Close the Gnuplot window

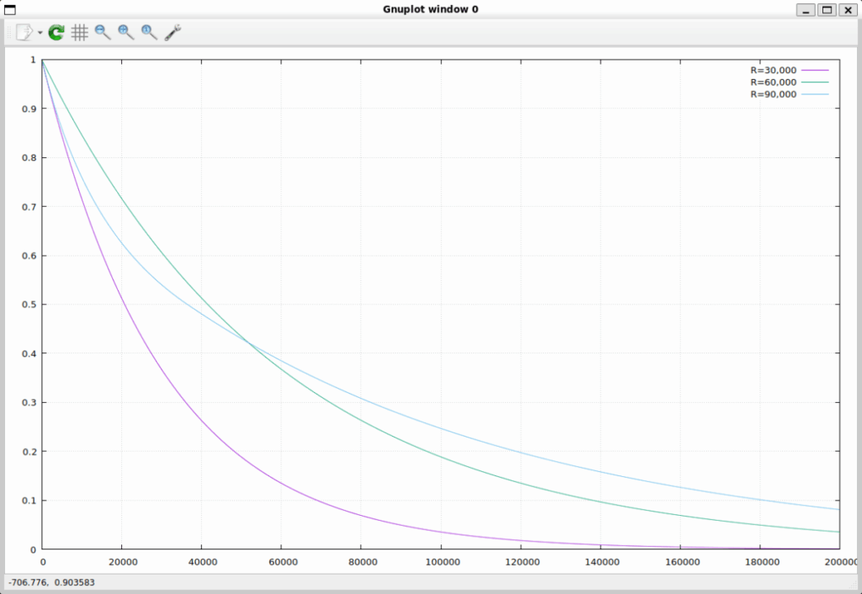coord(847,9)
